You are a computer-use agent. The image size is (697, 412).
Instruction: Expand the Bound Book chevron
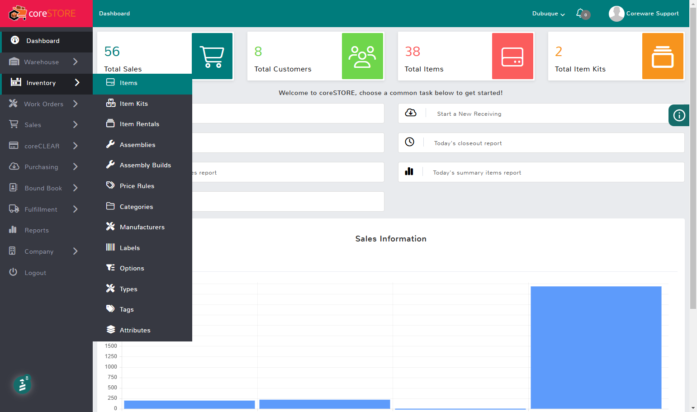tap(76, 188)
